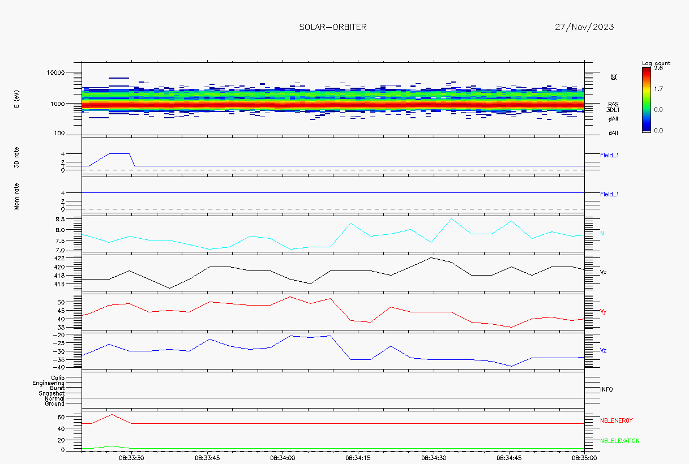689x464 pixels.
Task: Click the Log count color bar
Action: click(646, 99)
